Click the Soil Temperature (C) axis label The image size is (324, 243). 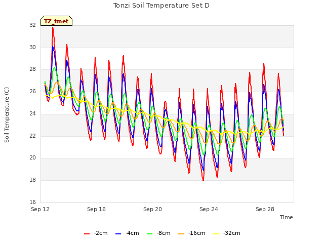coord(7,115)
